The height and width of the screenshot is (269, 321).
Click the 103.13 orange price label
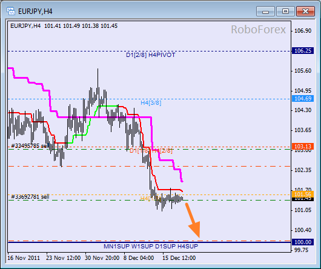click(x=303, y=147)
